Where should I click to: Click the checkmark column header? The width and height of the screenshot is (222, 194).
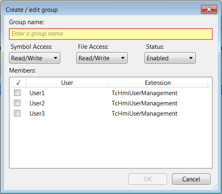click(x=18, y=82)
